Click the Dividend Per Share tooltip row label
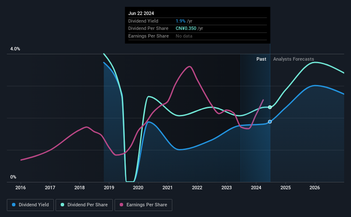Screen dimensions: 351x217 pos(148,29)
